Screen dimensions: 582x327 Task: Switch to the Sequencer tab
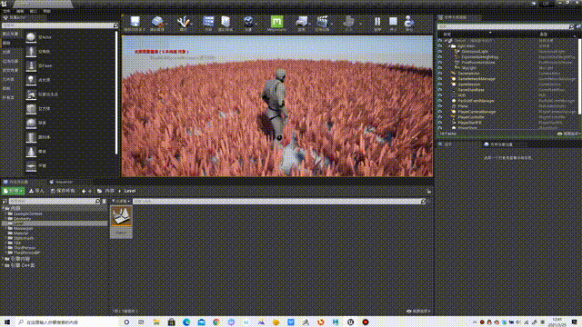[x=61, y=182]
